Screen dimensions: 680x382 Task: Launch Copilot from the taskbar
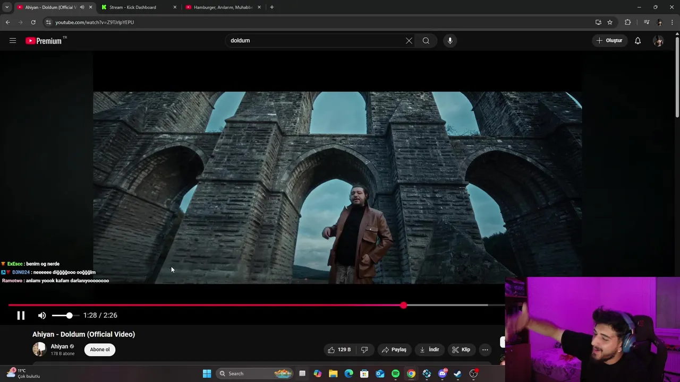click(318, 374)
